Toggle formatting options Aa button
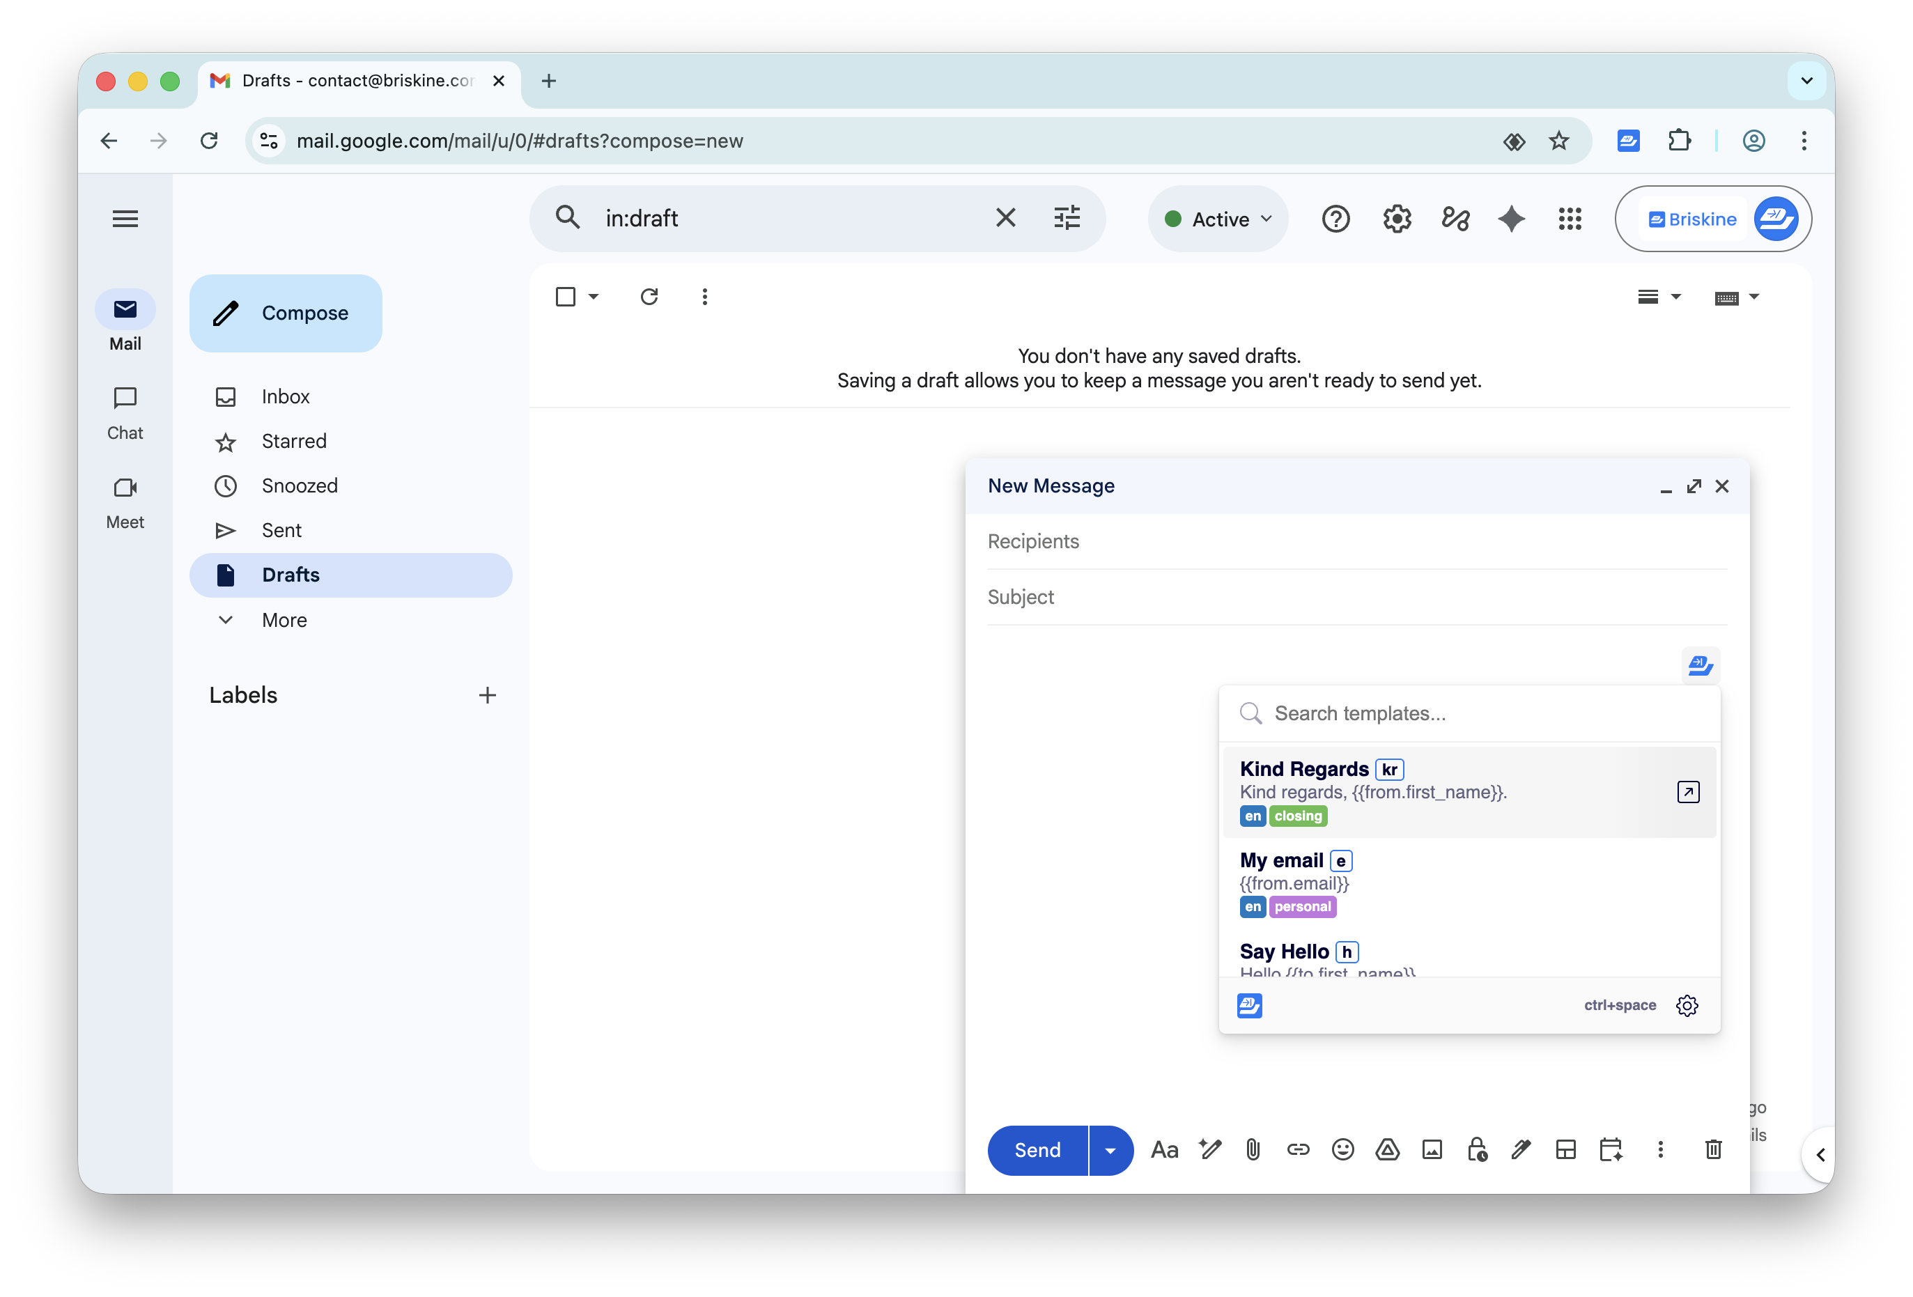 click(x=1164, y=1149)
